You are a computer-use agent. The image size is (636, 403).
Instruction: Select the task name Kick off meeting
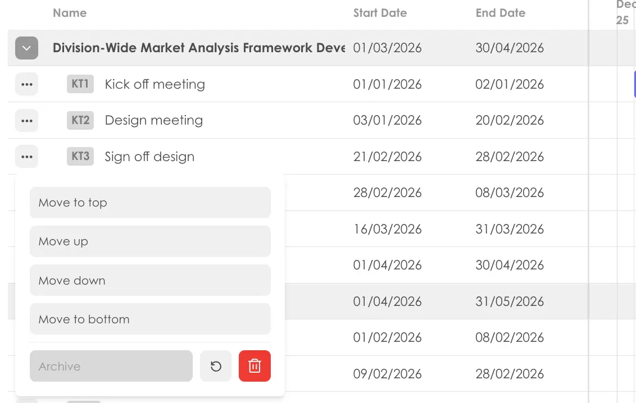point(155,84)
